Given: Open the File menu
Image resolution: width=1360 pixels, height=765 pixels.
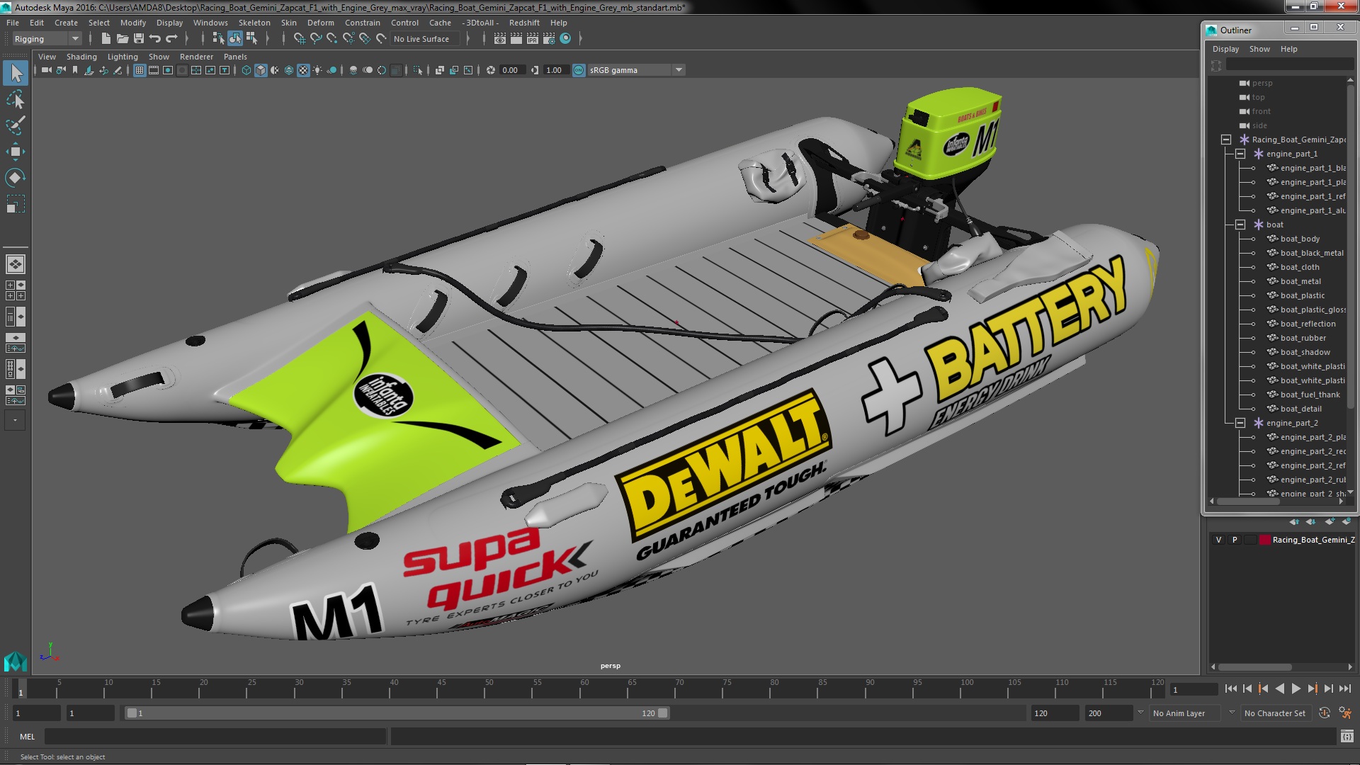Looking at the screenshot, I should pos(13,23).
